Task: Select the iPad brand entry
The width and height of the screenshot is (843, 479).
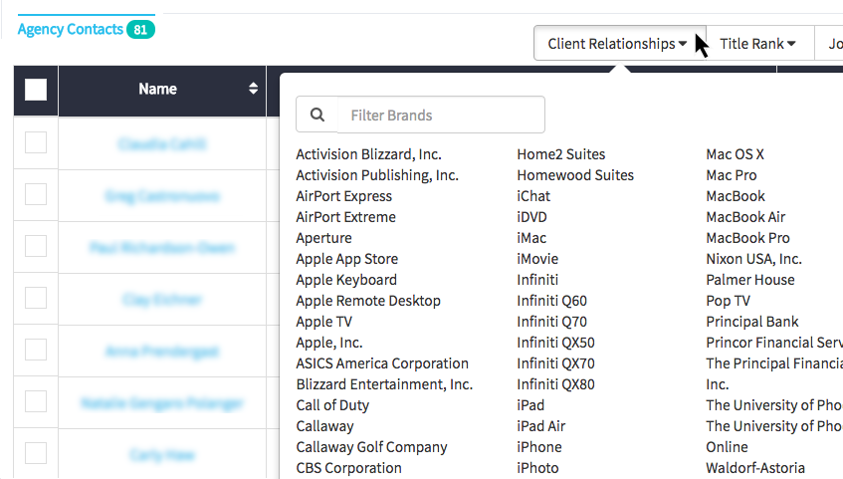Action: point(530,406)
